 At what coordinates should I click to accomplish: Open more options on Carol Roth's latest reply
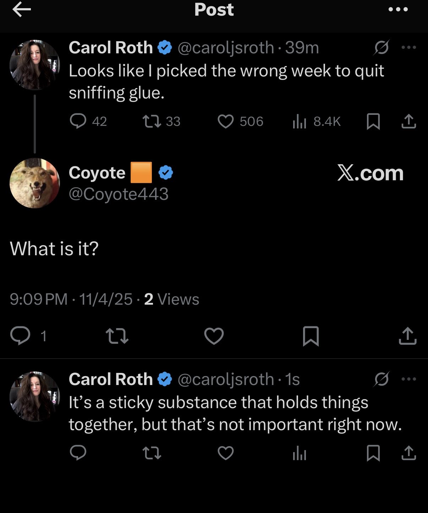click(409, 379)
